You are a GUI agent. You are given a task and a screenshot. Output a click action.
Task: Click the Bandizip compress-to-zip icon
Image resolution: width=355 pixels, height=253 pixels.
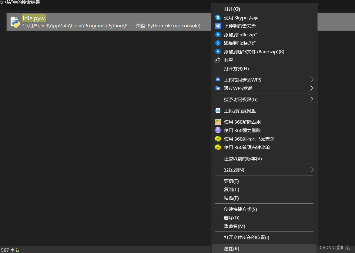(218, 35)
